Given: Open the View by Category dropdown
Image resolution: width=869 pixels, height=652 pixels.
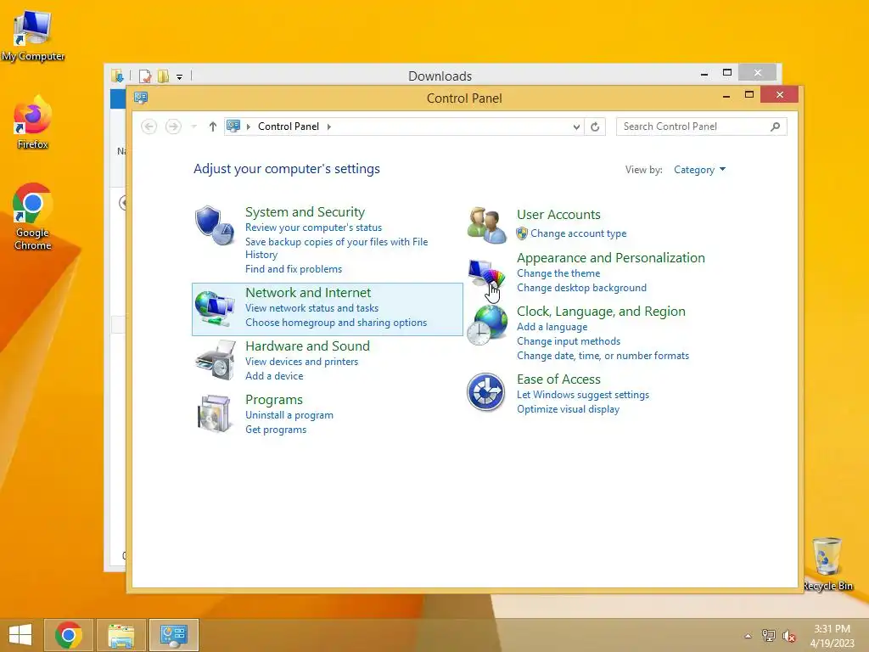Looking at the screenshot, I should coord(699,170).
